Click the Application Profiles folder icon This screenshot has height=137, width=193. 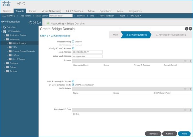click(x=7, y=35)
